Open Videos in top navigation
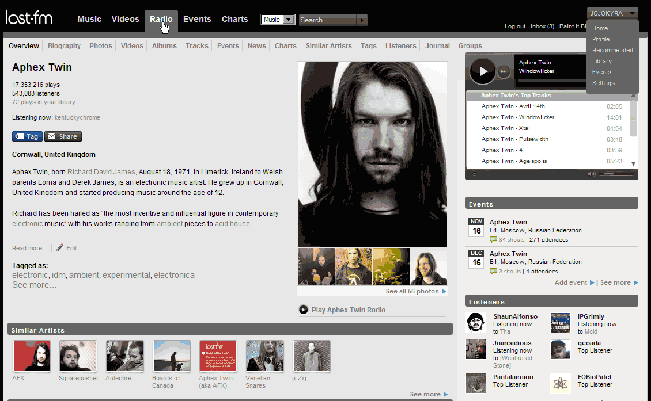The image size is (651, 401). tap(126, 19)
